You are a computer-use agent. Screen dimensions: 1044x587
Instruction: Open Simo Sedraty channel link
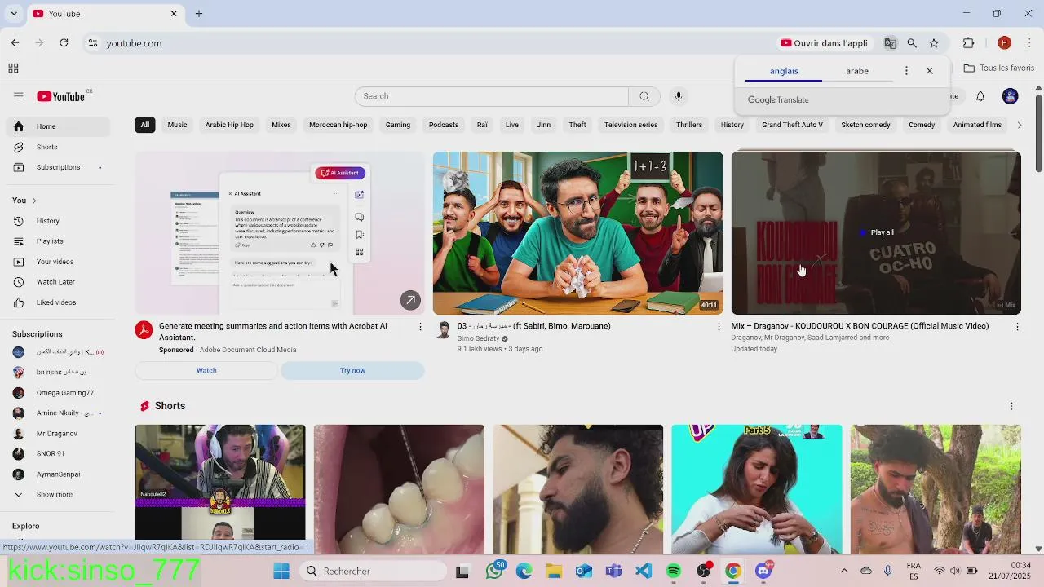pyautogui.click(x=478, y=338)
